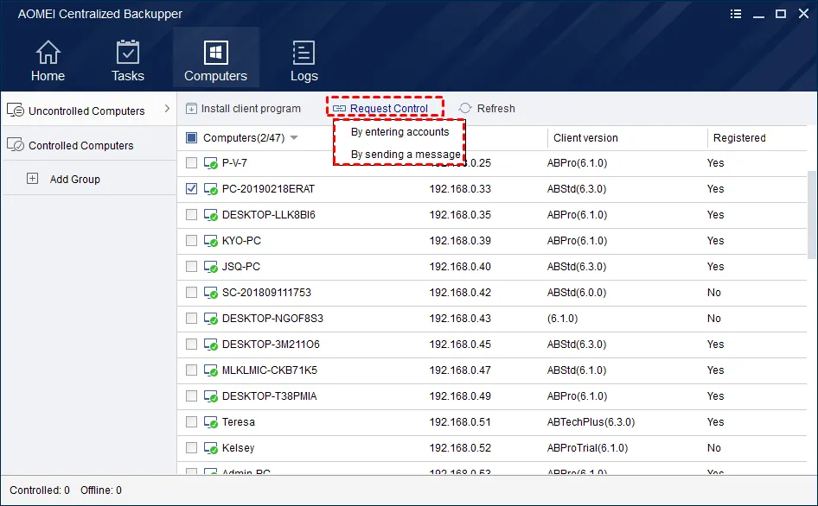Choose 'By entering accounts' option
Image resolution: width=818 pixels, height=506 pixels.
399,132
